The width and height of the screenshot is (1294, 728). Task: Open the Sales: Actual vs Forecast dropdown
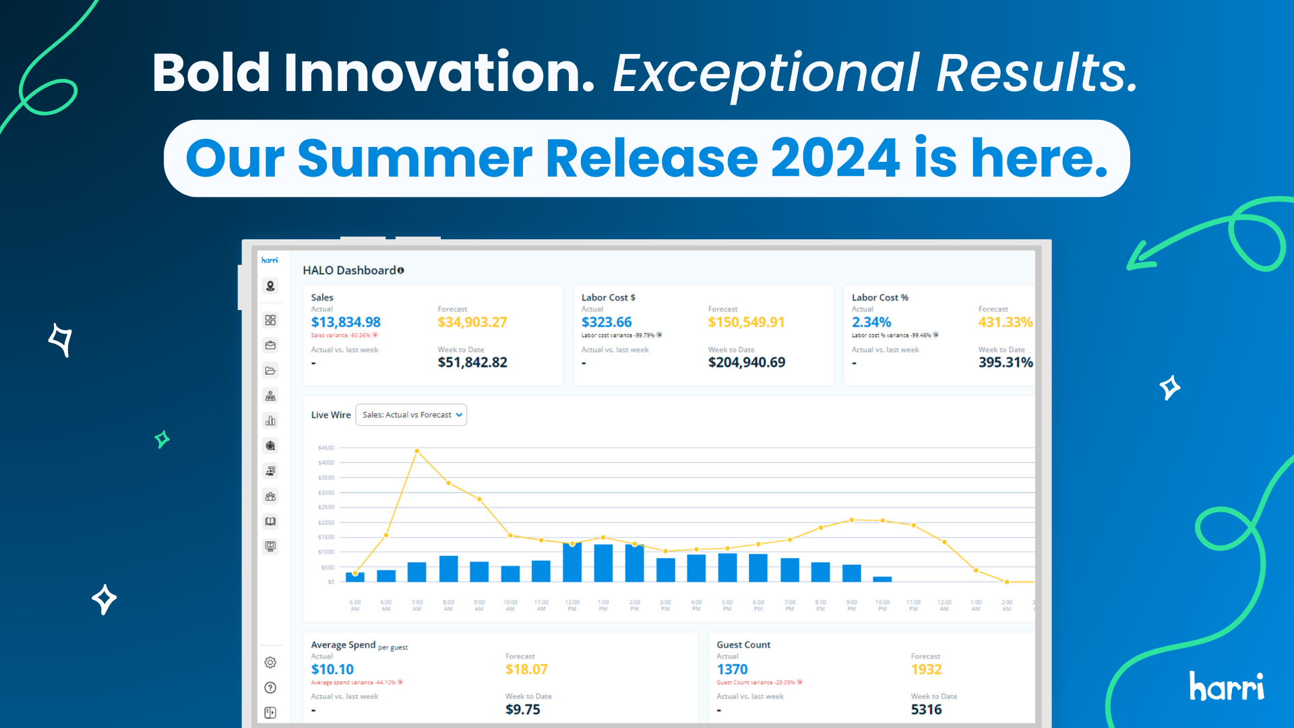click(x=411, y=415)
